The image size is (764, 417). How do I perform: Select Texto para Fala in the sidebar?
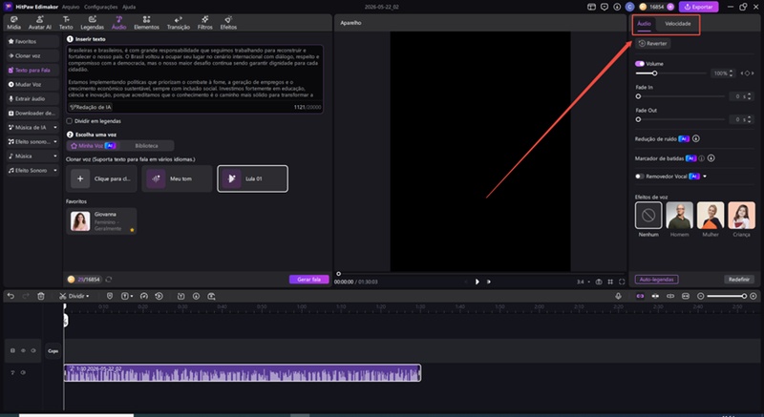[x=32, y=70]
